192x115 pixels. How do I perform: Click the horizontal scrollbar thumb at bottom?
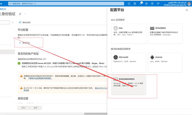[96, 114]
